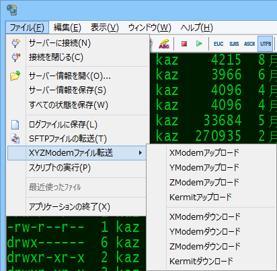Select YModemダウンロード in submenu

click(x=210, y=232)
